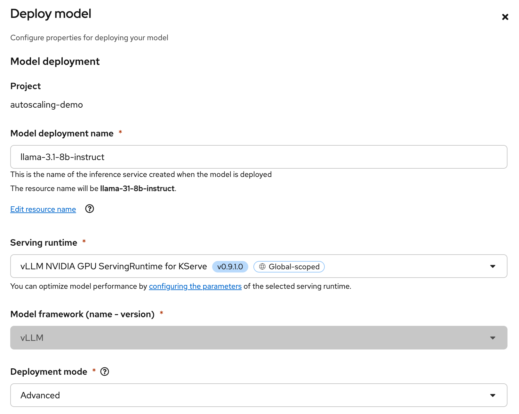Click the v0.9.1.0 version badge

point(230,267)
